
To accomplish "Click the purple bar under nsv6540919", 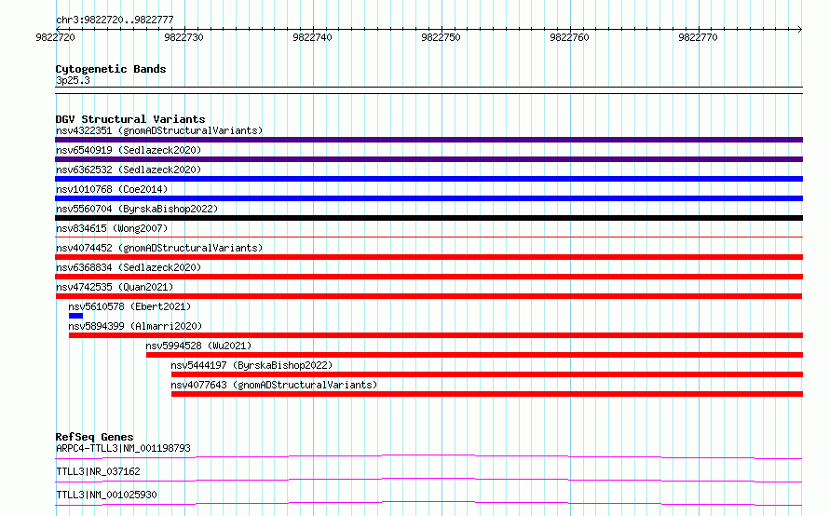I will 428,159.
